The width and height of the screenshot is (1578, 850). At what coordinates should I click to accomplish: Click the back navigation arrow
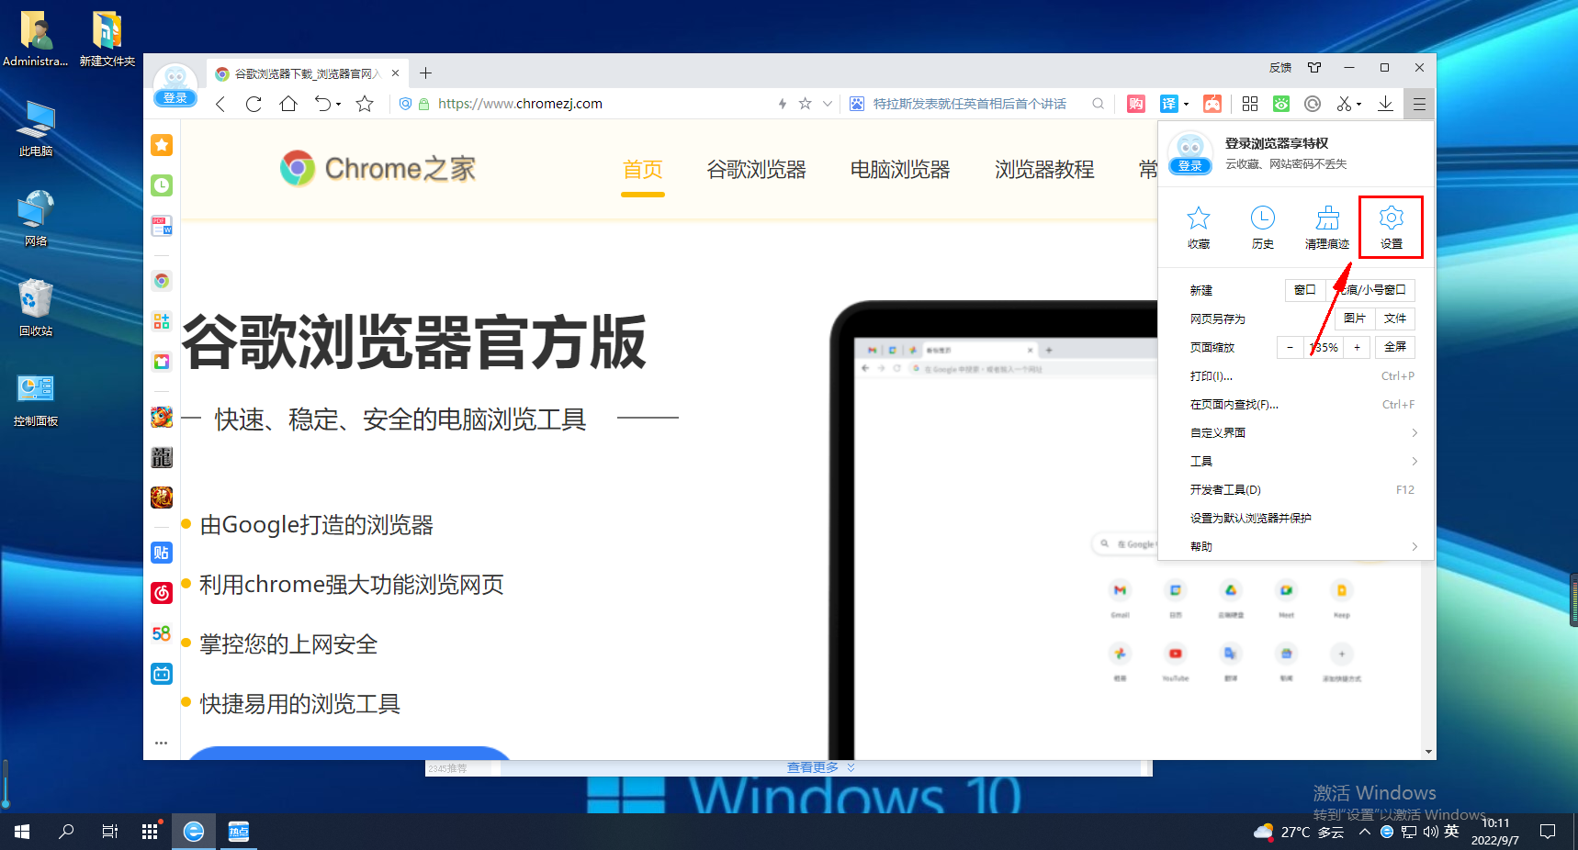[x=220, y=104]
